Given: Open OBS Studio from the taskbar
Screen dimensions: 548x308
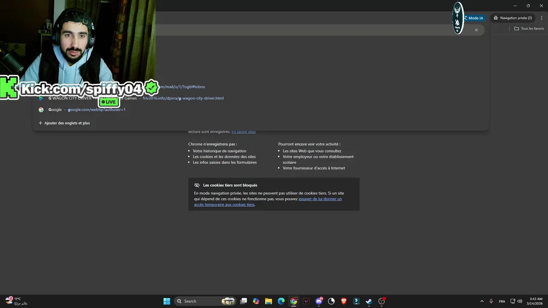Looking at the screenshot, I should (x=381, y=301).
